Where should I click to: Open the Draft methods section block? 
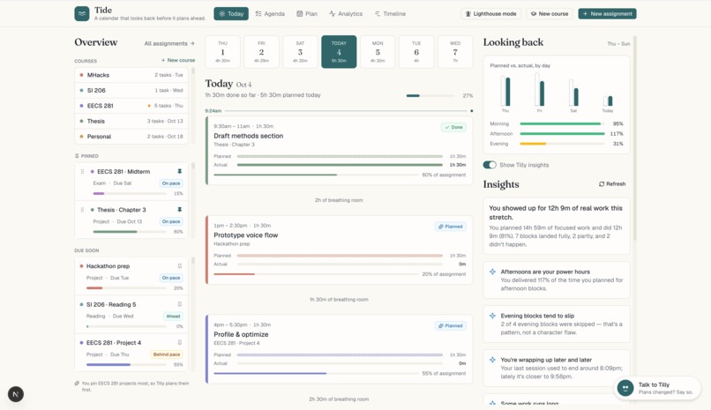tap(339, 151)
